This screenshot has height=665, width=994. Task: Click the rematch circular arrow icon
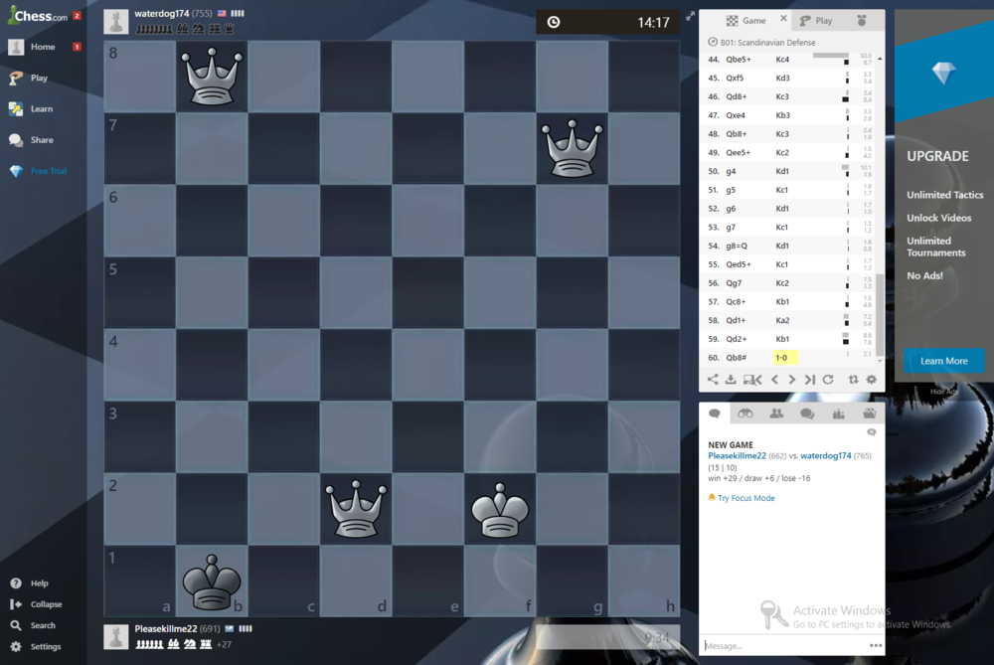tap(828, 380)
